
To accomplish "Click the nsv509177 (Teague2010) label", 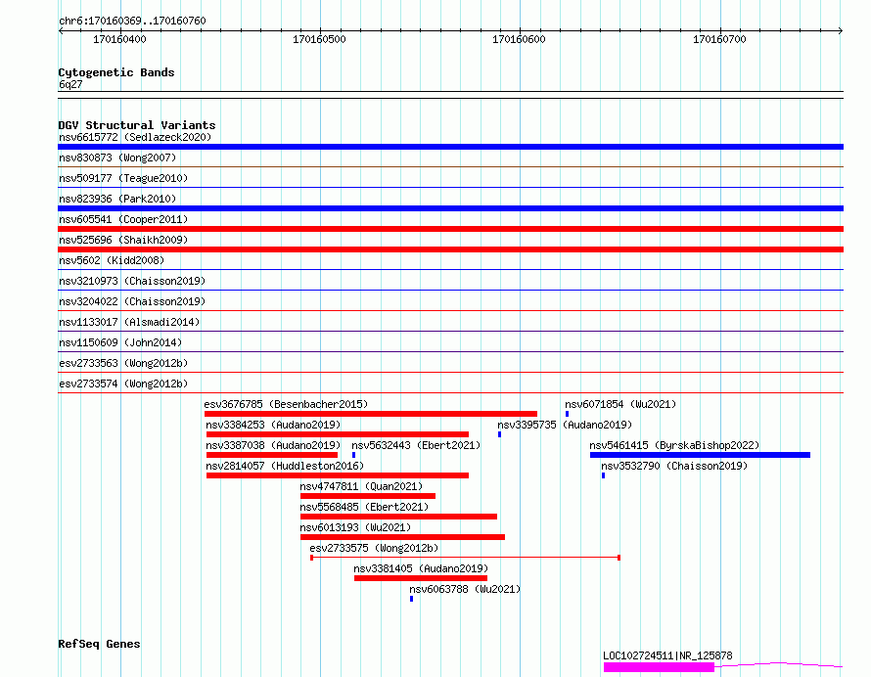I will tap(123, 178).
